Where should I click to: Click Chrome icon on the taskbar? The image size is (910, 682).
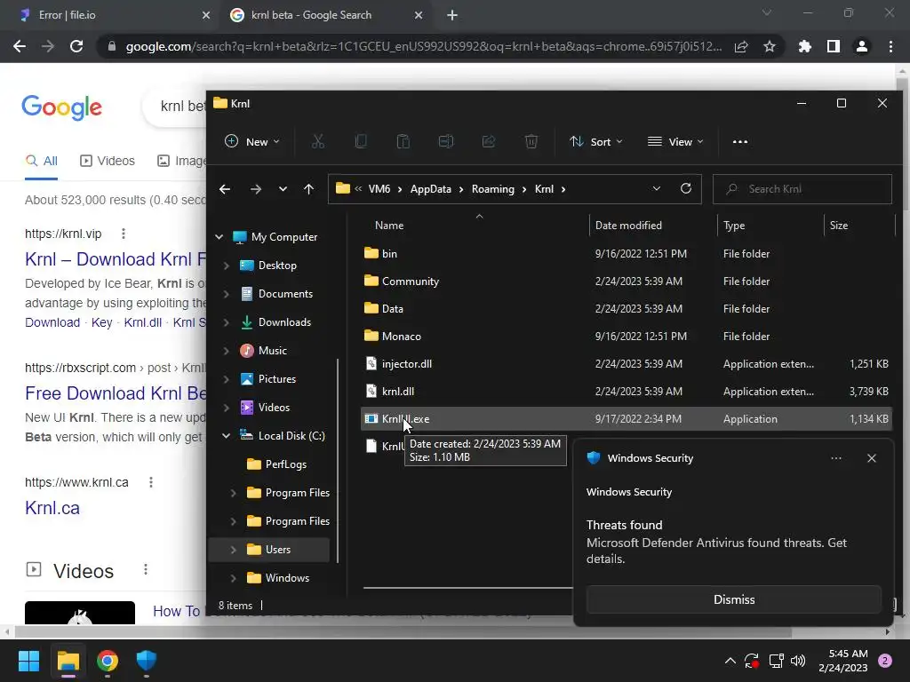[x=108, y=661]
